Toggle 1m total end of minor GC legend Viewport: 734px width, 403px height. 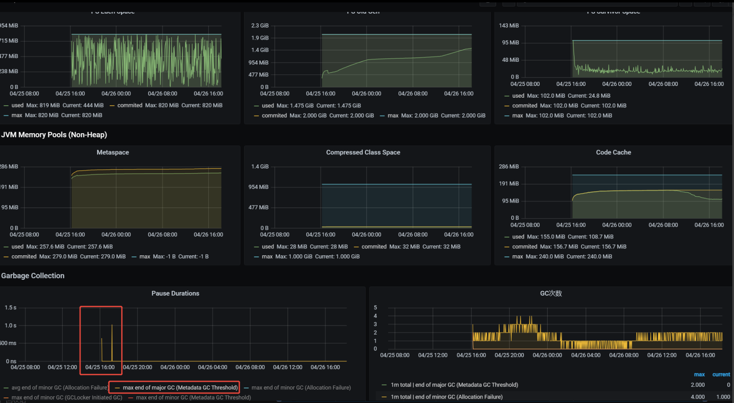(x=446, y=397)
